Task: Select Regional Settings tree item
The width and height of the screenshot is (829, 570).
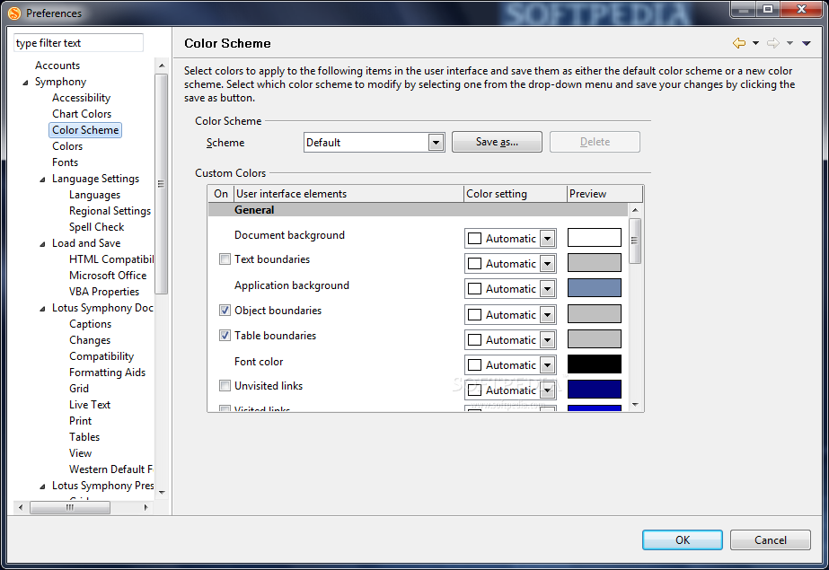Action: pos(110,211)
